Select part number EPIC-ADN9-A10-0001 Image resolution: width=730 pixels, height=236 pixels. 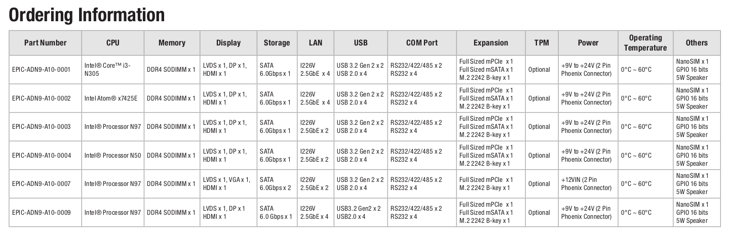(42, 70)
